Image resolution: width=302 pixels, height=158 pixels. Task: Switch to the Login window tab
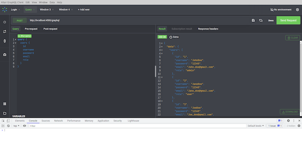click(14, 10)
